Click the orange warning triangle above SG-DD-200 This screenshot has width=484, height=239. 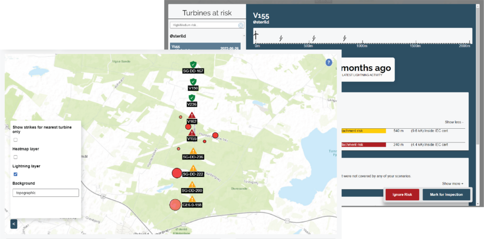tap(192, 184)
